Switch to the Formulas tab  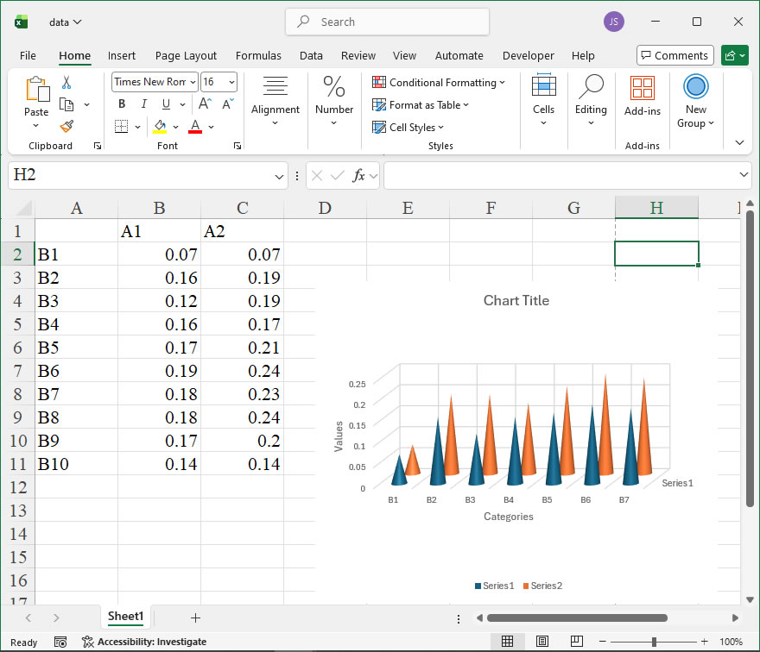258,55
